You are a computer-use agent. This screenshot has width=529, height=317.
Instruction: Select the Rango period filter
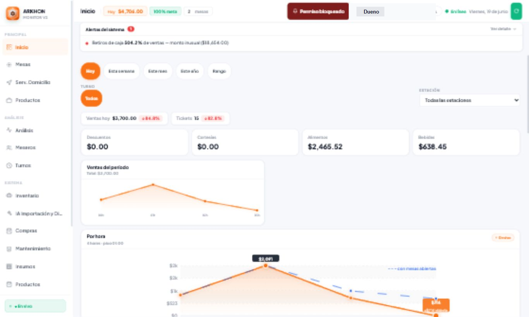(219, 71)
